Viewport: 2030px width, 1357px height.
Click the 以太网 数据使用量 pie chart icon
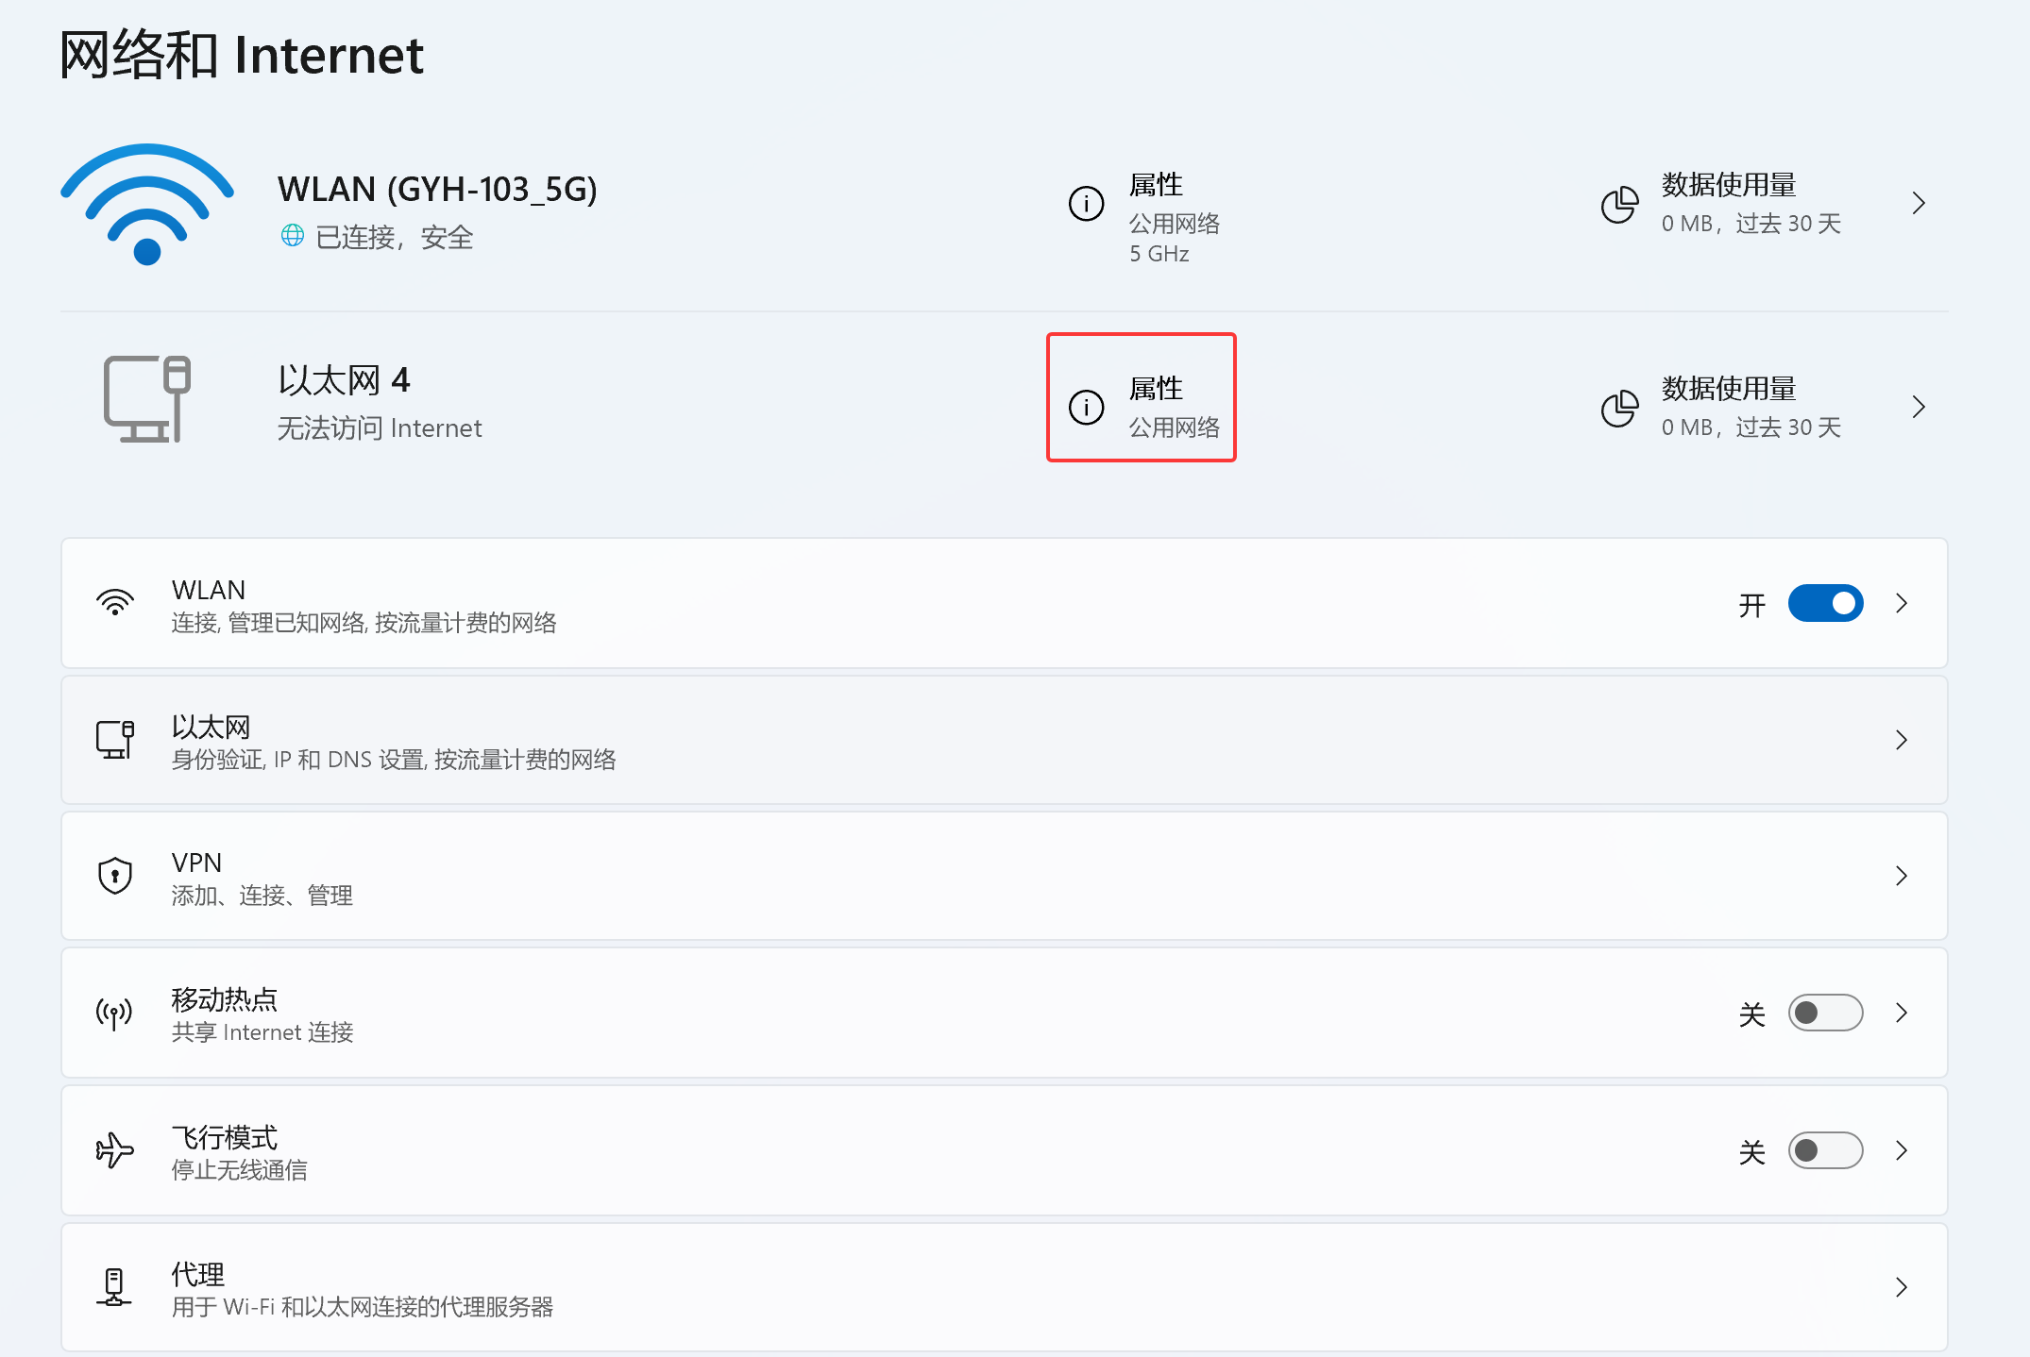coord(1618,408)
